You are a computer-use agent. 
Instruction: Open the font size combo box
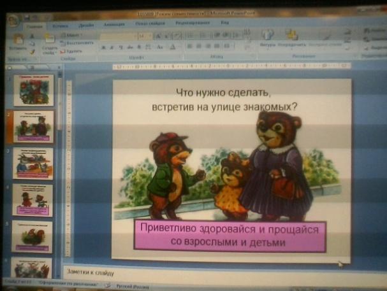(145, 36)
